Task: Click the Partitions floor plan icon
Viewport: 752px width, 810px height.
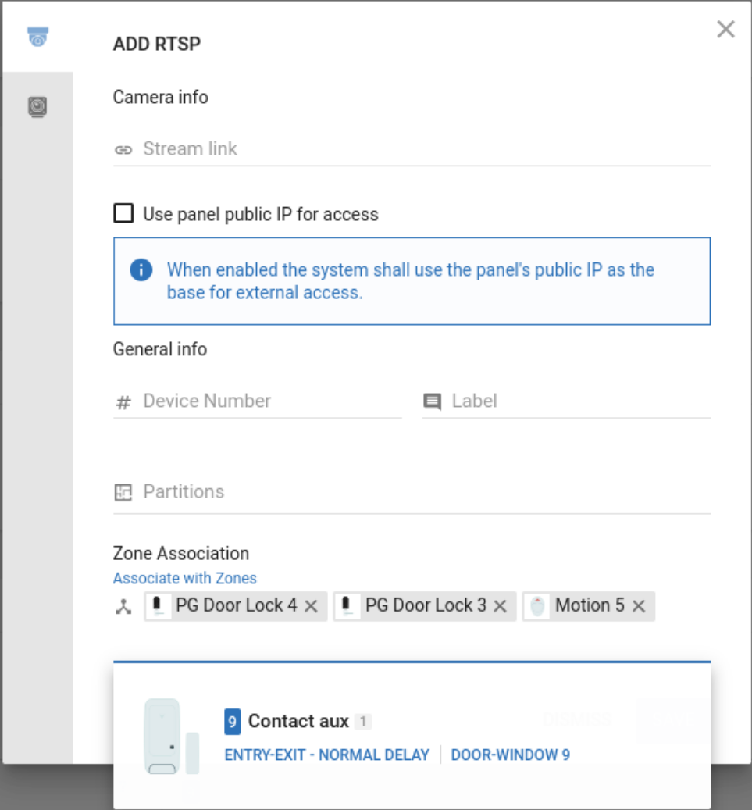Action: click(x=123, y=492)
